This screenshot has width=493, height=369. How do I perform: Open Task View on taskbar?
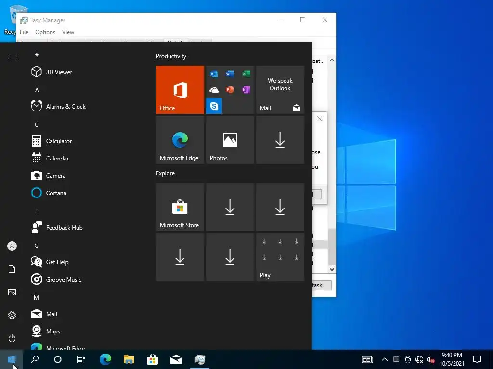pyautogui.click(x=81, y=359)
